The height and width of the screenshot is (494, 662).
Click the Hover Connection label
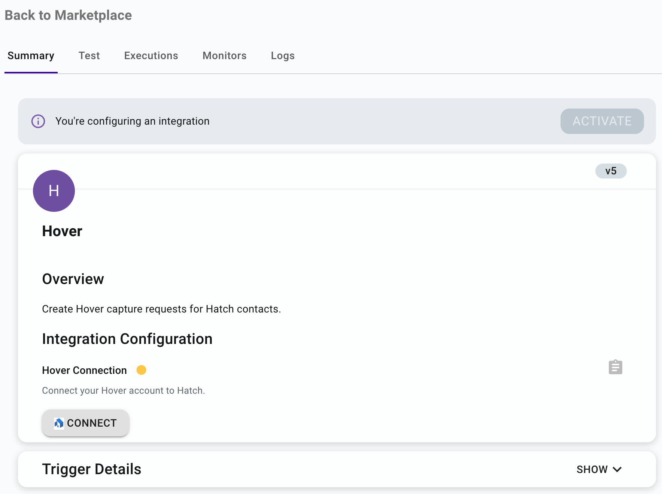tap(84, 370)
